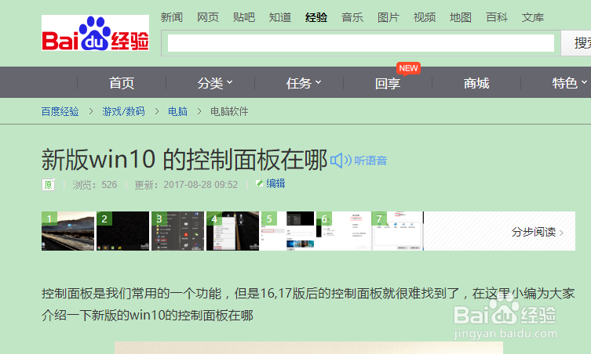Click the update date 2017-08-28 09:52
Screen dimensions: 591x354
coord(200,185)
